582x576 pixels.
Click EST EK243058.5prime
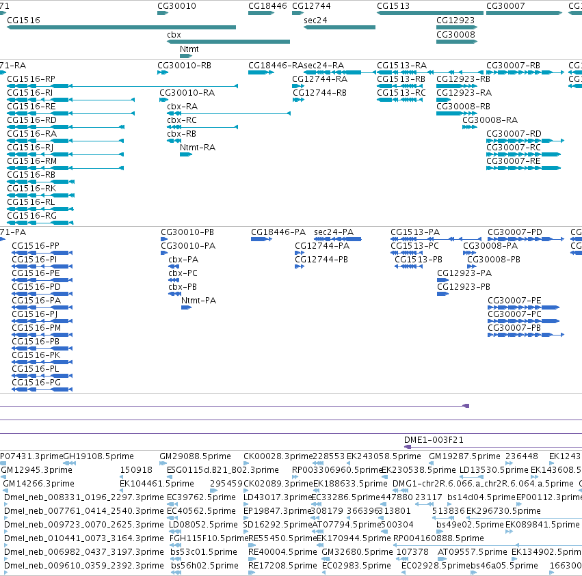click(349, 463)
